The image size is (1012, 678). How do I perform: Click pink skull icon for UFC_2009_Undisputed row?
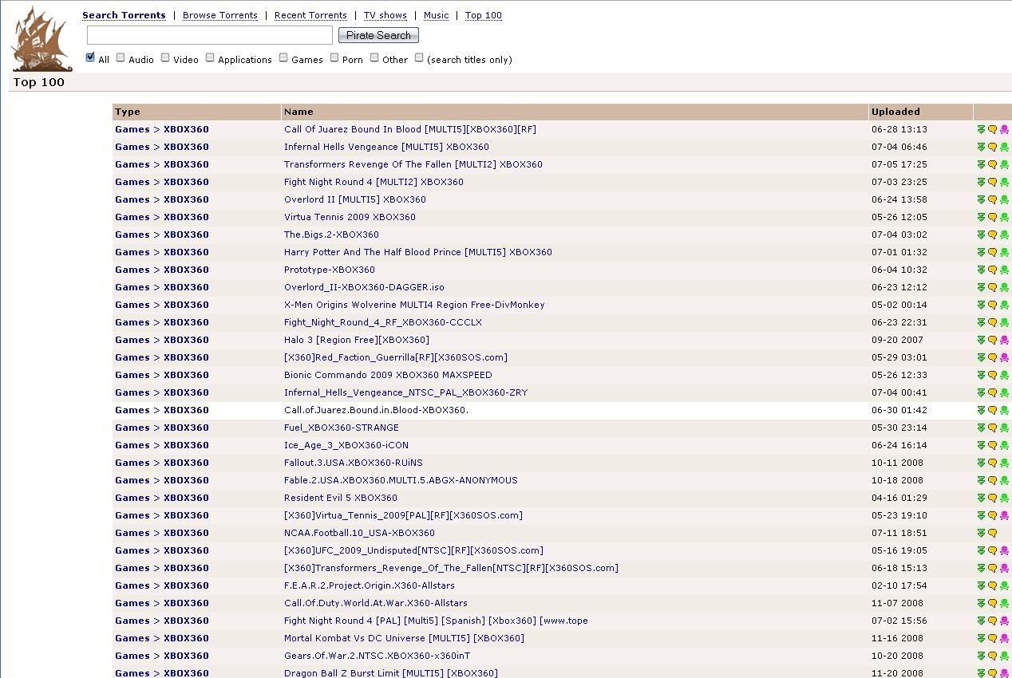(1004, 551)
